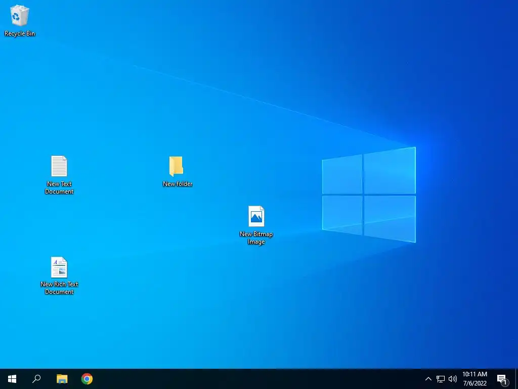Open the volume speaker tray icon
This screenshot has height=389, width=518.
453,379
